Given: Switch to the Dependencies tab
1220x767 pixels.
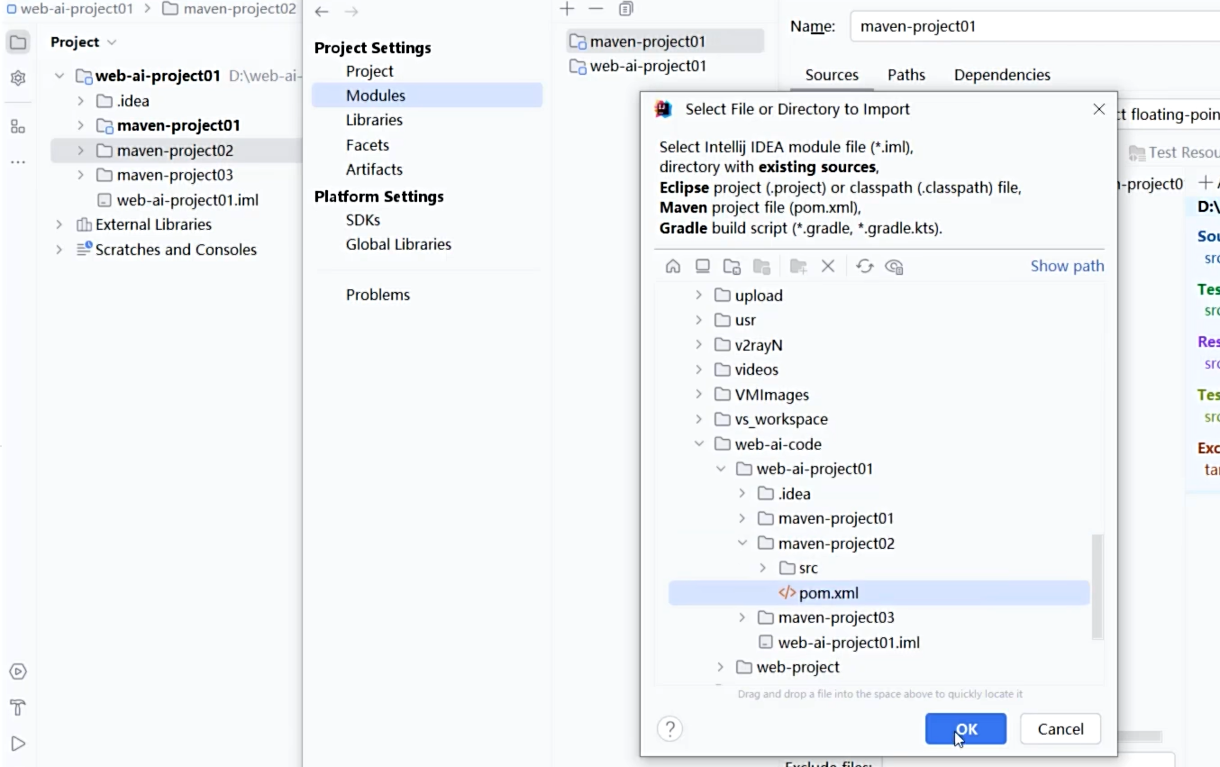Looking at the screenshot, I should pyautogui.click(x=1002, y=75).
